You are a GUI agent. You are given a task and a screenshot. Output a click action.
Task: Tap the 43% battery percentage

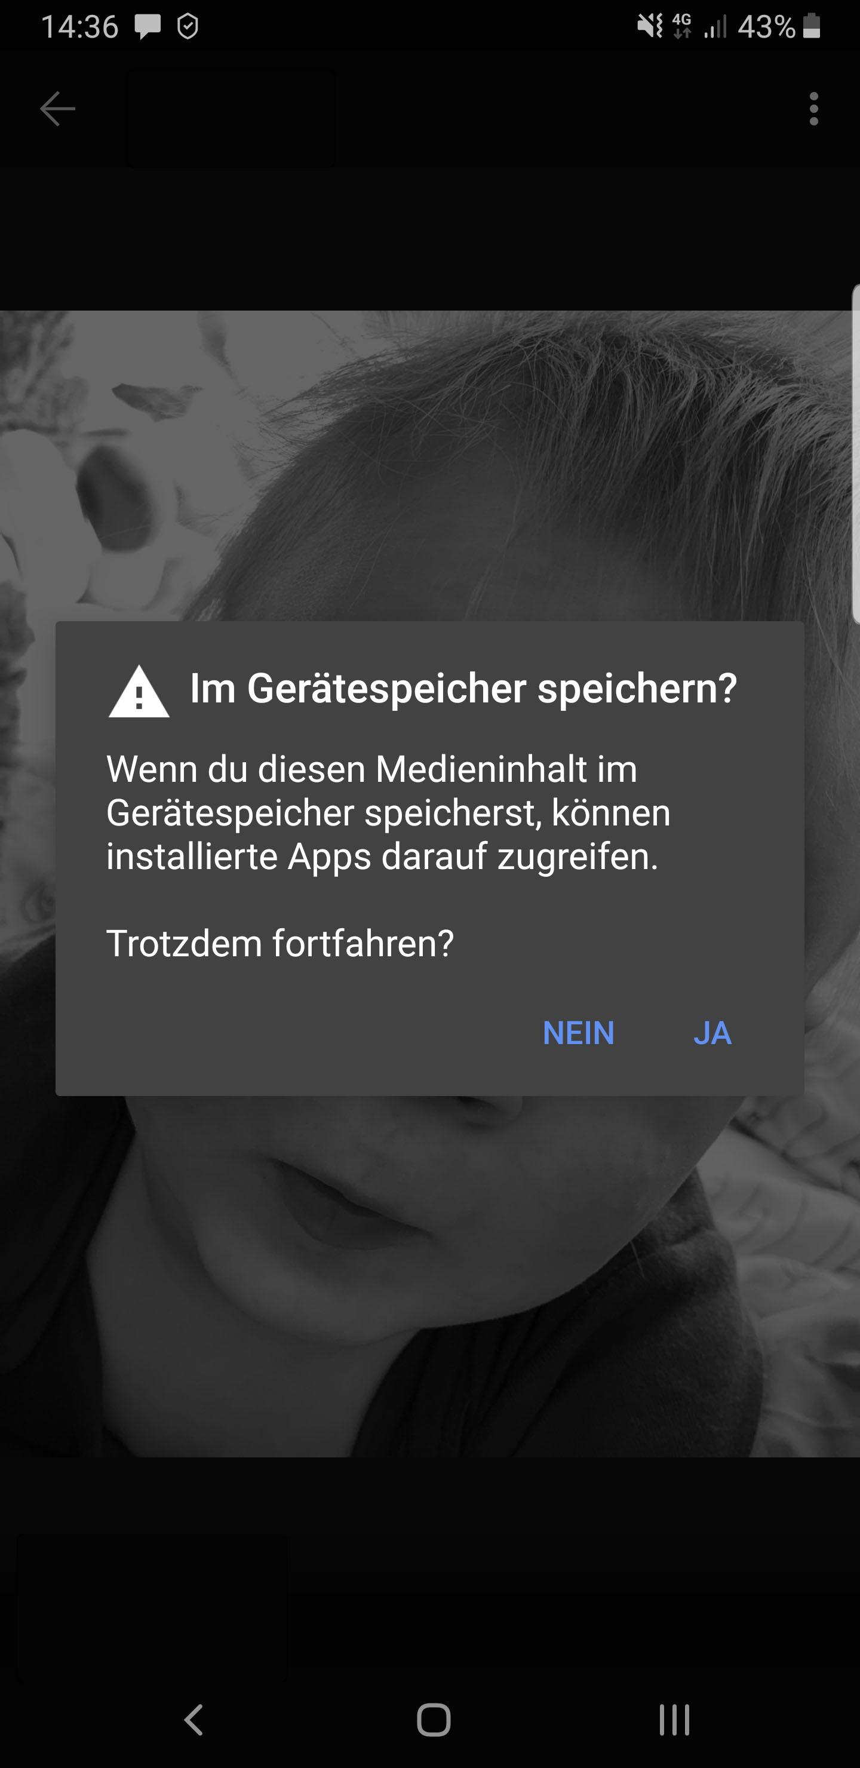click(767, 27)
